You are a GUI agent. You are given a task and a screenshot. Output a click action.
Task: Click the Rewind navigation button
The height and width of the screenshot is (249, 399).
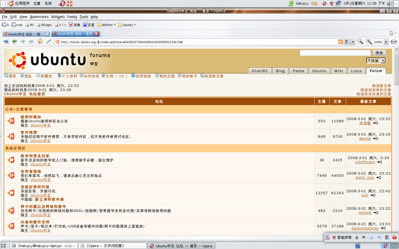[x=6, y=41]
